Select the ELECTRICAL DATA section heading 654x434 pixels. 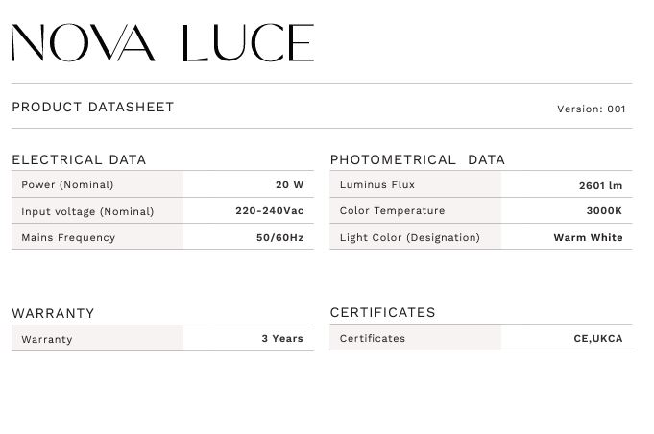click(x=79, y=159)
